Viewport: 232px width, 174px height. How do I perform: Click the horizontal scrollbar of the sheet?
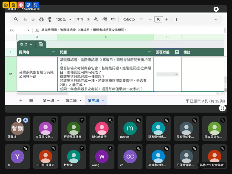point(43,94)
